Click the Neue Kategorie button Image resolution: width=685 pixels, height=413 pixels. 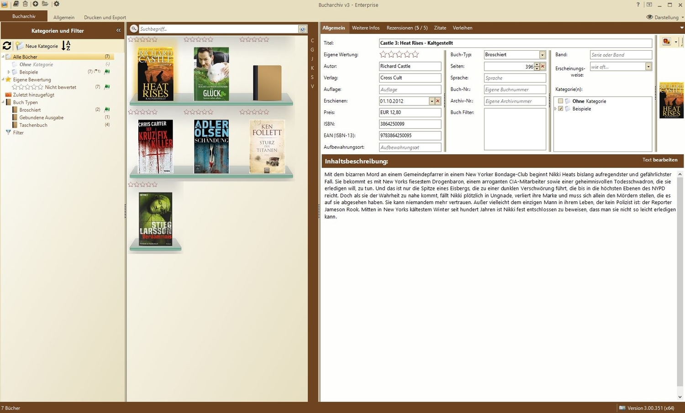tap(37, 46)
